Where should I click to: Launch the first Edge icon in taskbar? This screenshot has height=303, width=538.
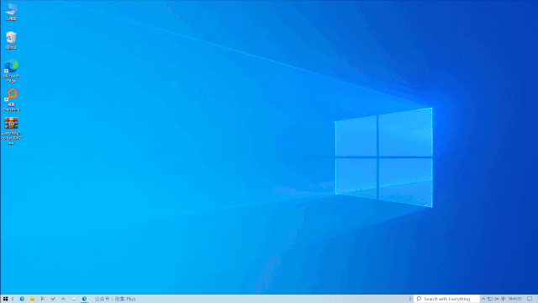[22, 299]
